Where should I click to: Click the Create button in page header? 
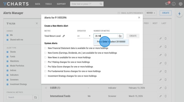click(x=166, y=13)
